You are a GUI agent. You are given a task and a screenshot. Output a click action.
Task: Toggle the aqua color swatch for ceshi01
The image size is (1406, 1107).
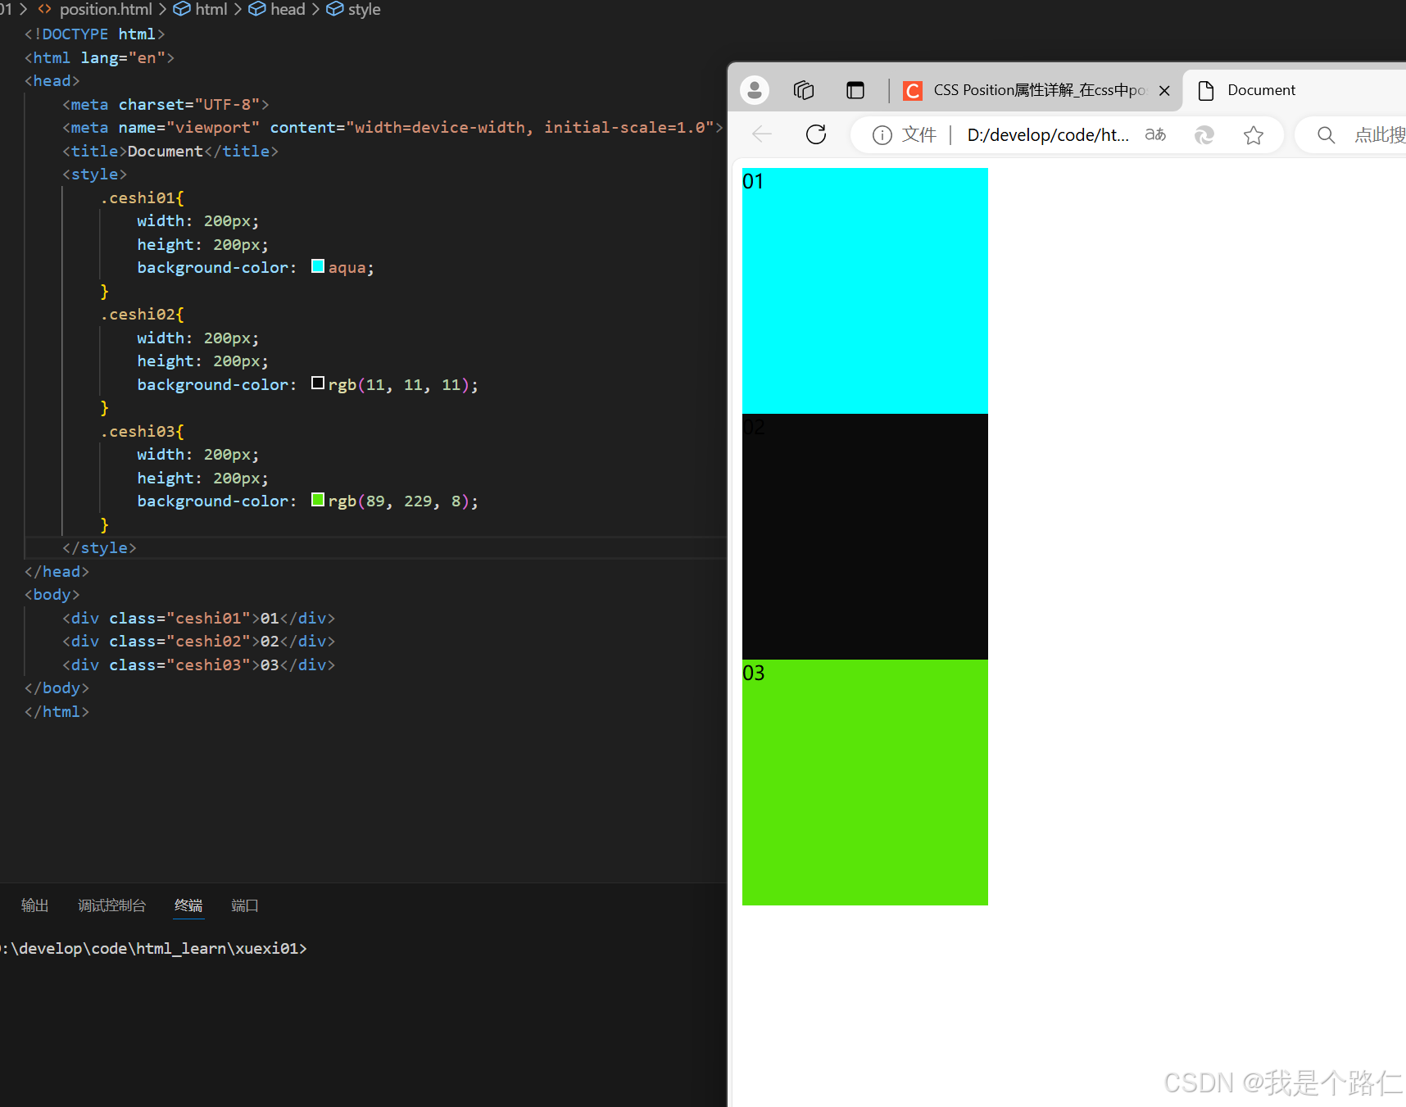[317, 265]
